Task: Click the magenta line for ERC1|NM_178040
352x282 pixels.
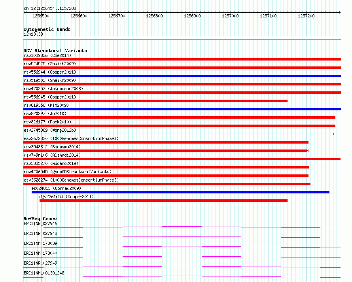Action: pos(182,257)
